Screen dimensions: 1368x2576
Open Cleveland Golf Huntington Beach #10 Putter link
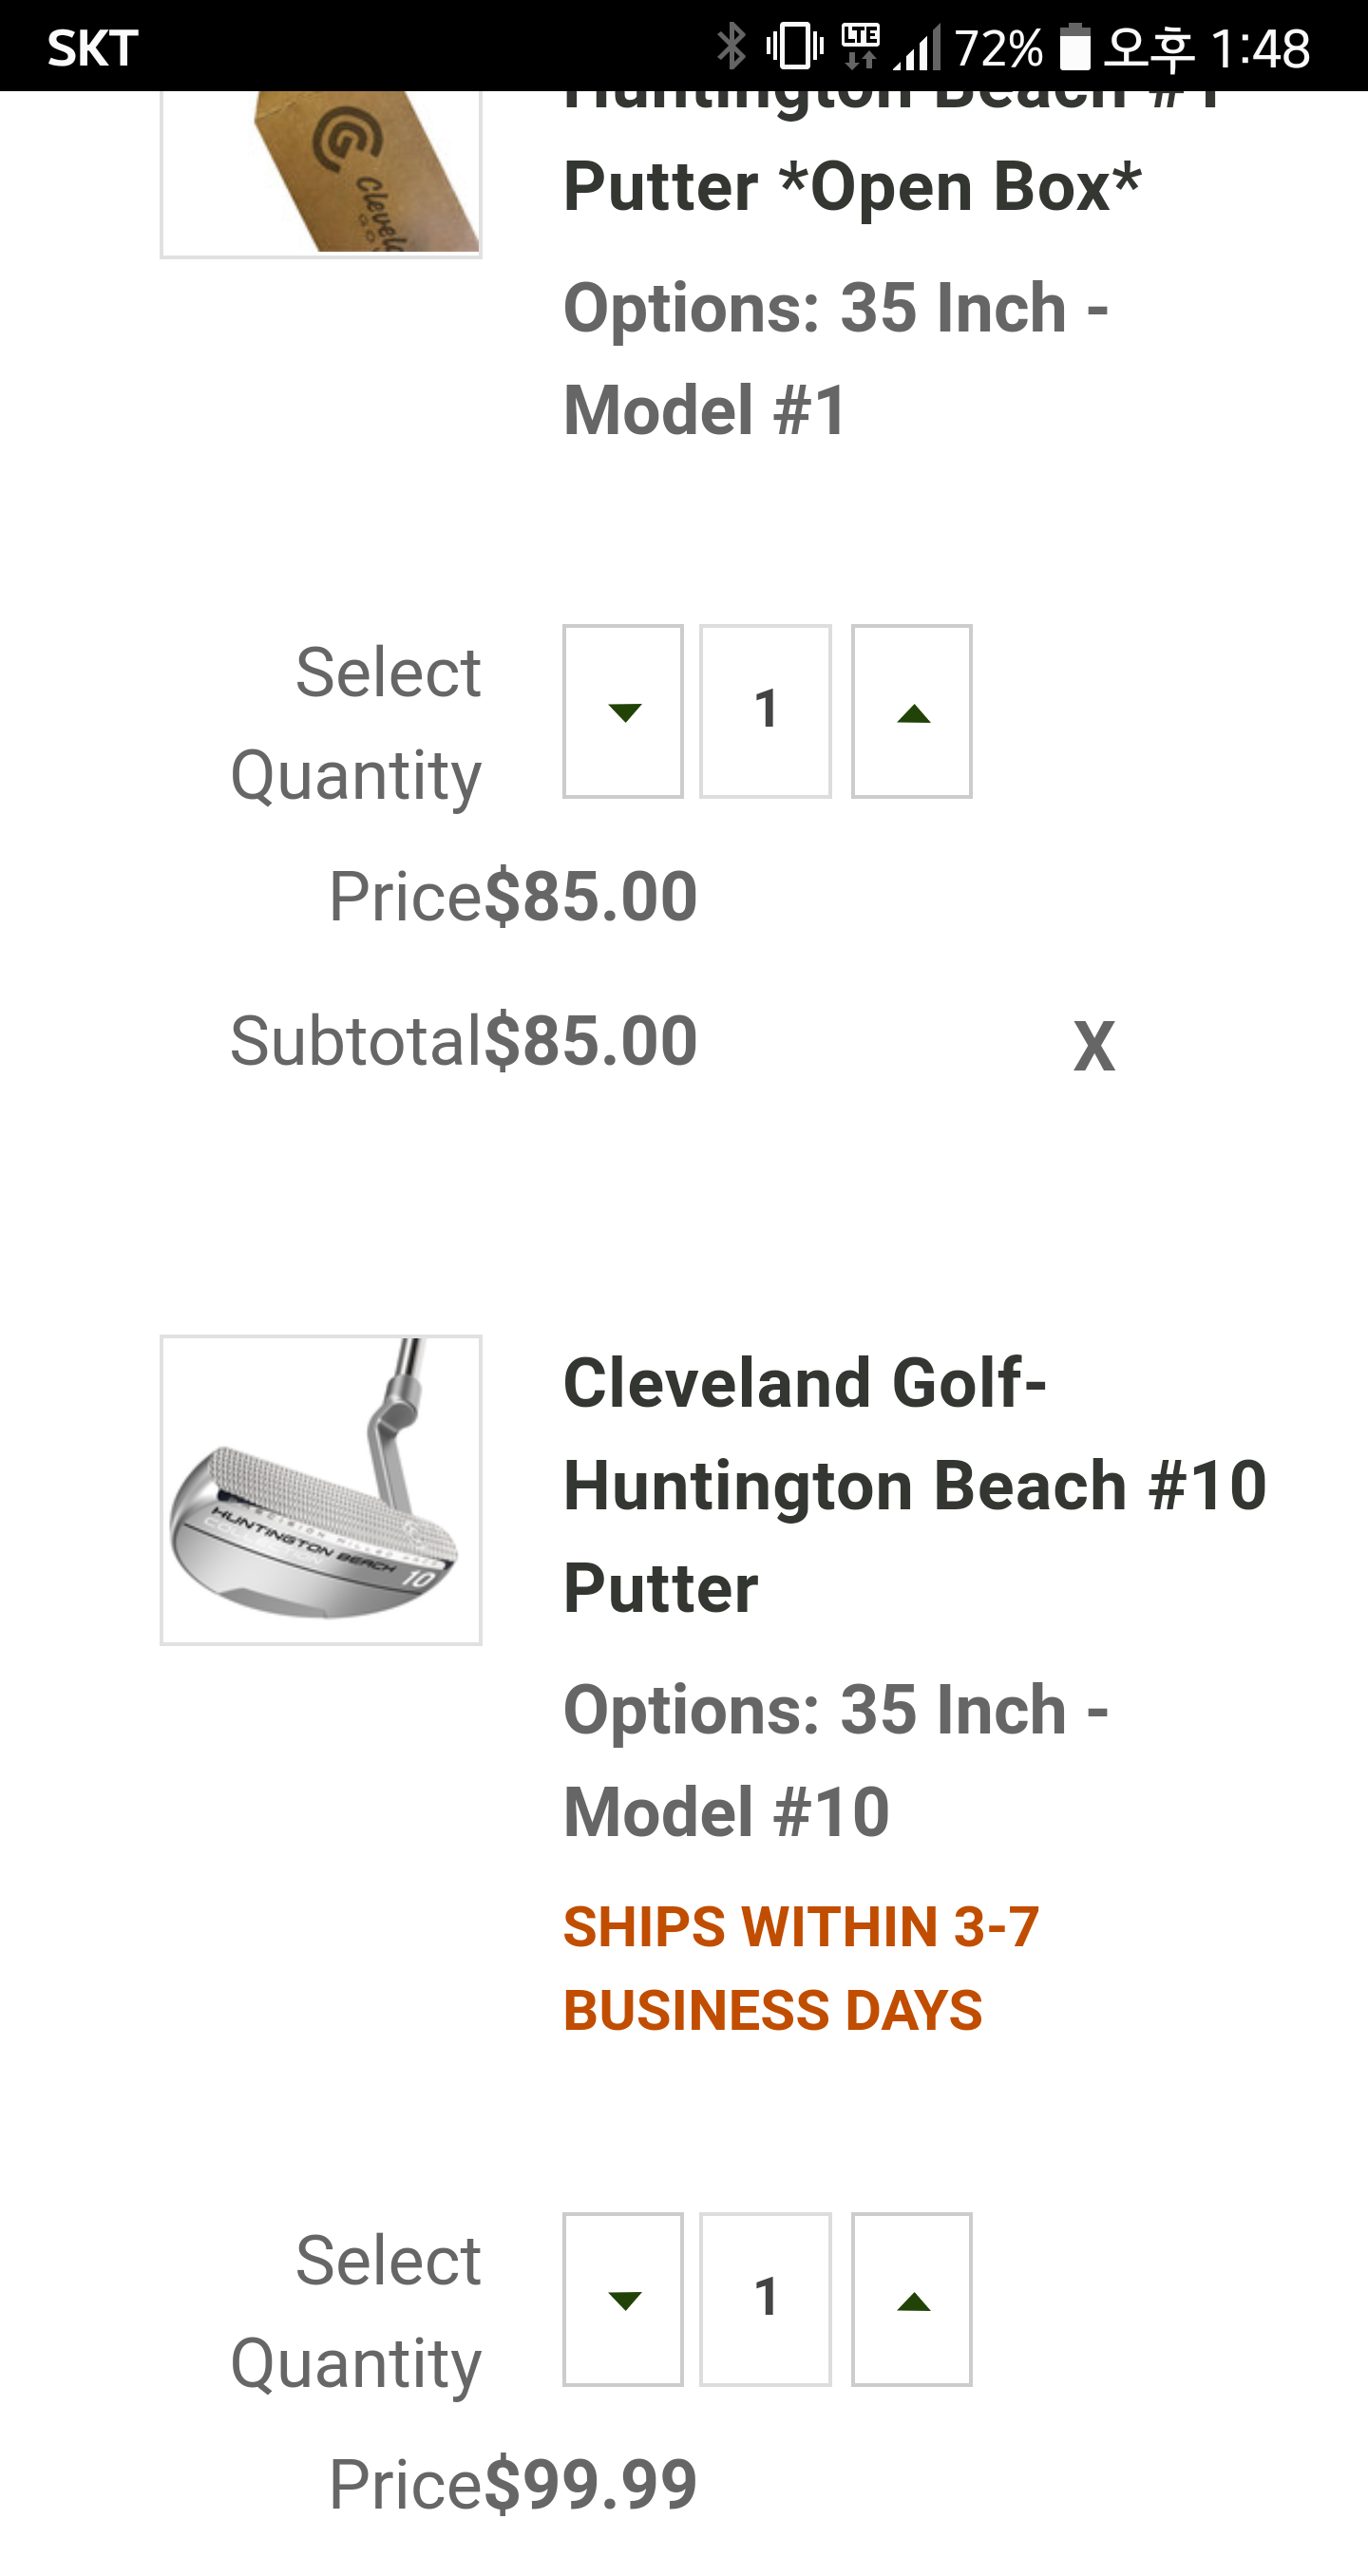click(914, 1485)
